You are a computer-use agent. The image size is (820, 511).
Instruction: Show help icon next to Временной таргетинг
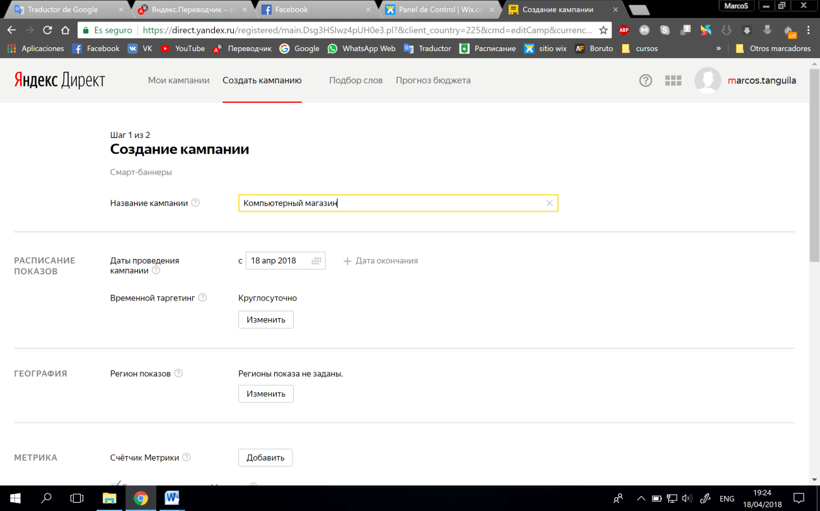coord(202,297)
